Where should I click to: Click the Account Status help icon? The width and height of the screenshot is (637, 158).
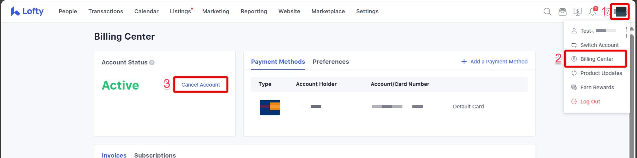[152, 62]
